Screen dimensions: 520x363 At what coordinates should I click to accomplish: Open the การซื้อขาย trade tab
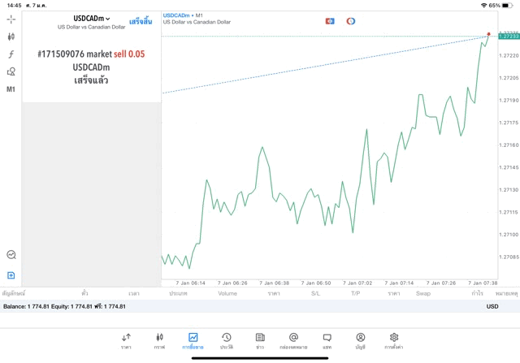pyautogui.click(x=193, y=340)
